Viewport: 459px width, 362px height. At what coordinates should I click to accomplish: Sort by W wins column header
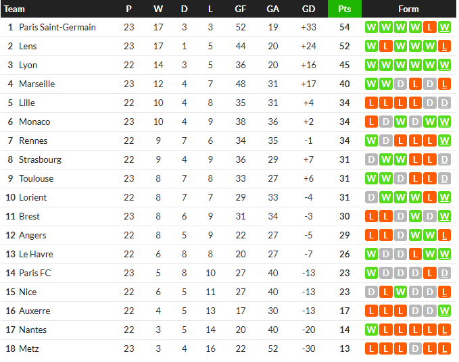click(158, 9)
